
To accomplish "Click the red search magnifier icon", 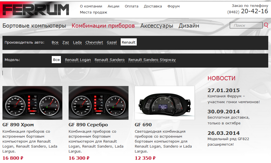I will (x=266, y=25).
